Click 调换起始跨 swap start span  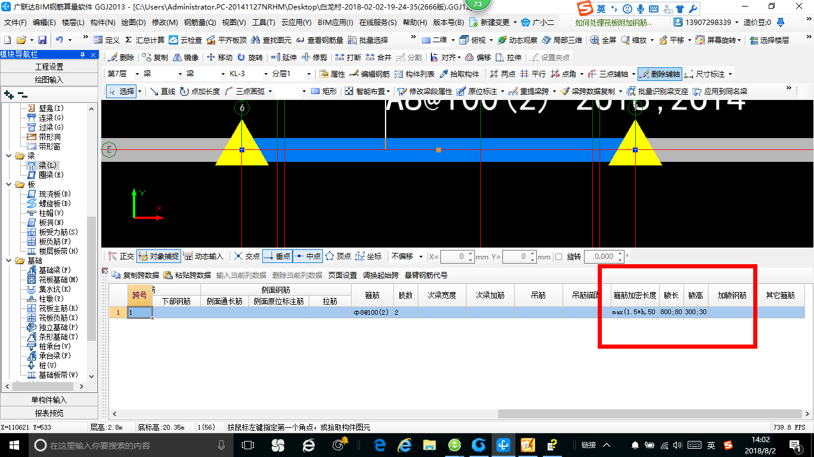coord(381,275)
